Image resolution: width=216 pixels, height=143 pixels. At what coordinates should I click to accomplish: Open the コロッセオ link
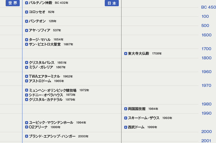(37, 12)
